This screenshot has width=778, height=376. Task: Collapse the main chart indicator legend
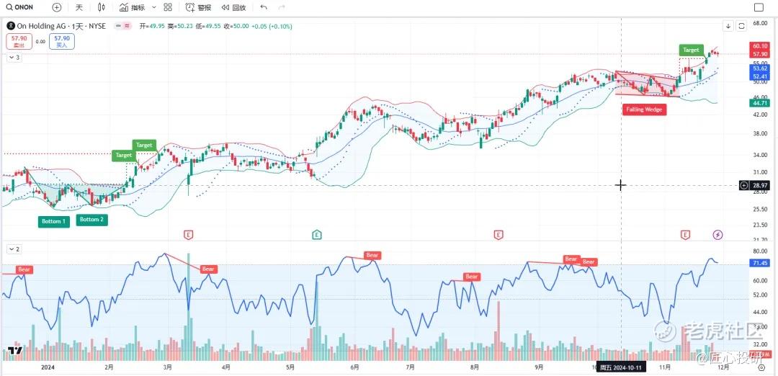(x=14, y=57)
